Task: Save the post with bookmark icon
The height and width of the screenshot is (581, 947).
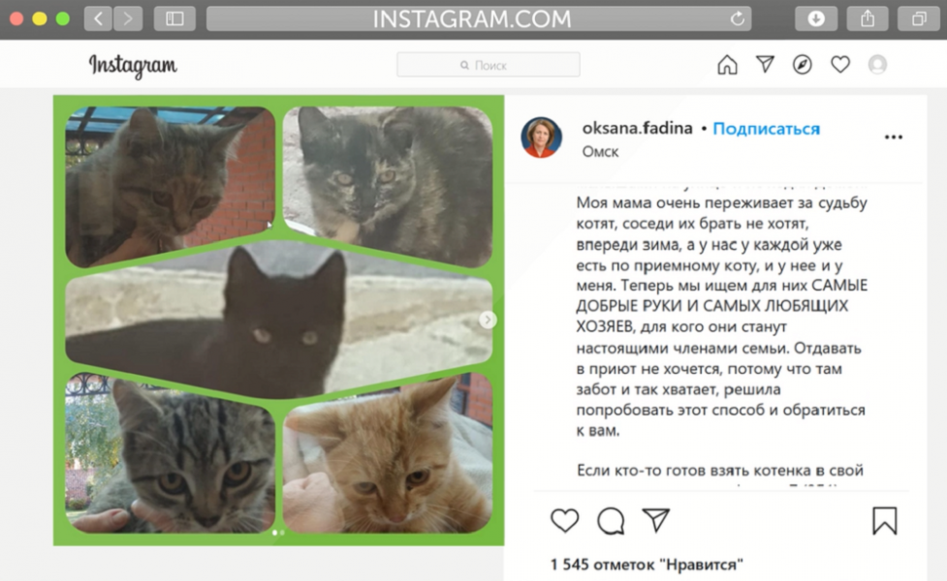Action: click(x=884, y=521)
